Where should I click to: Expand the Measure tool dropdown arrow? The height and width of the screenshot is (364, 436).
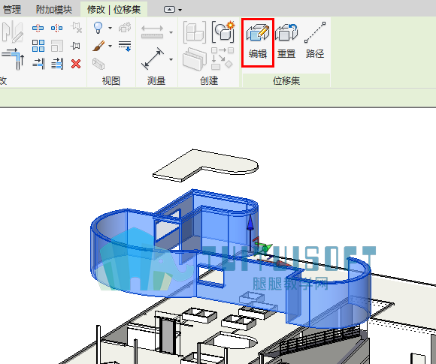pos(171,59)
